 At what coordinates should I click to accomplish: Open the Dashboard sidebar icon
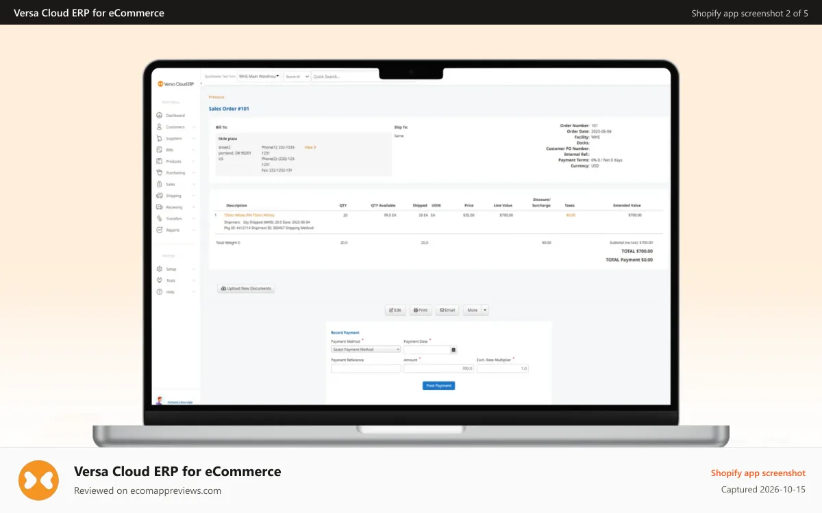point(159,116)
